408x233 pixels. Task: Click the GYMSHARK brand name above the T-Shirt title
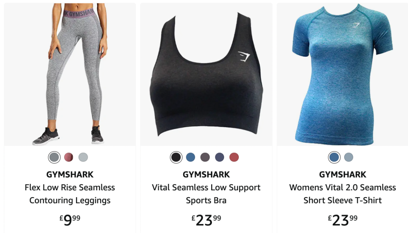tap(342, 174)
